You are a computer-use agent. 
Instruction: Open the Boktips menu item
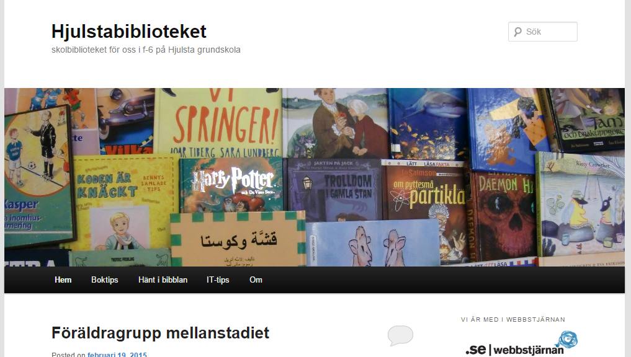[105, 280]
